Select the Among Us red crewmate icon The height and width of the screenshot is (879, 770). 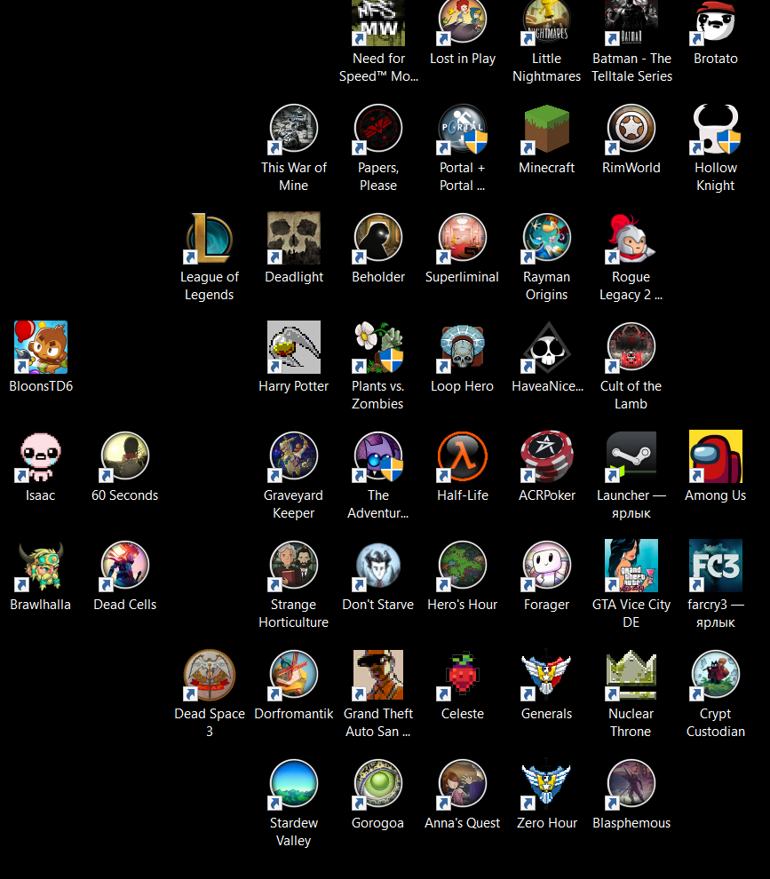[716, 457]
